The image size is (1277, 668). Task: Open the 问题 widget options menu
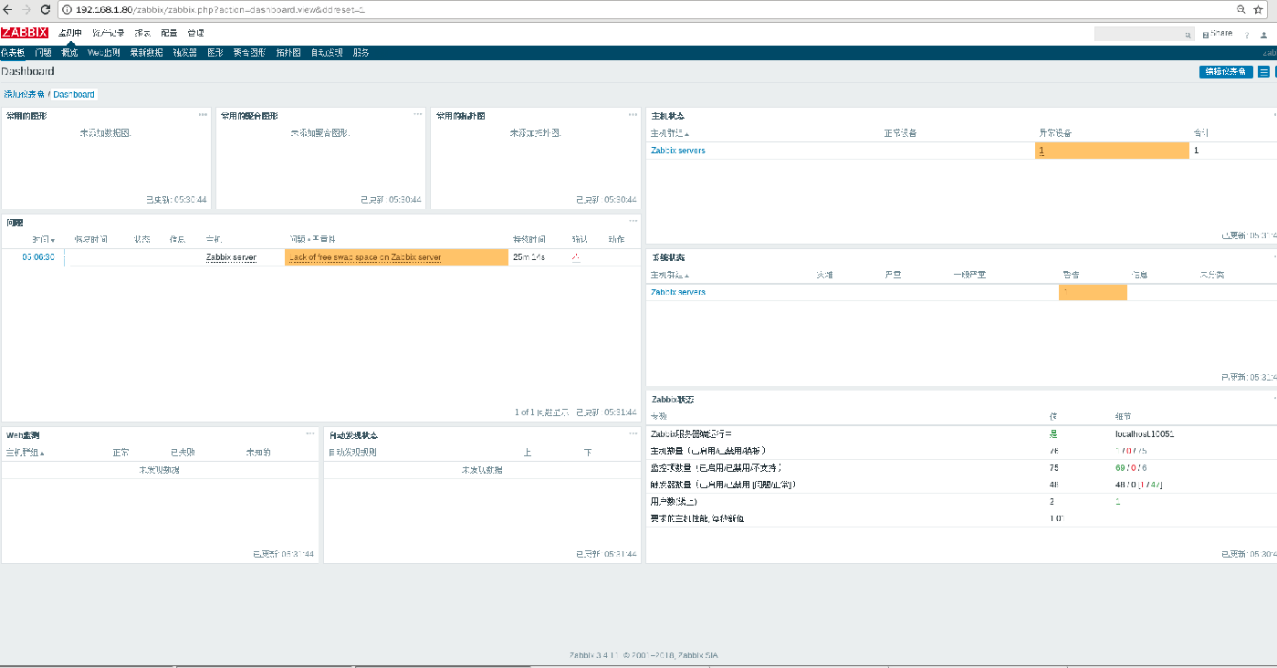click(633, 221)
